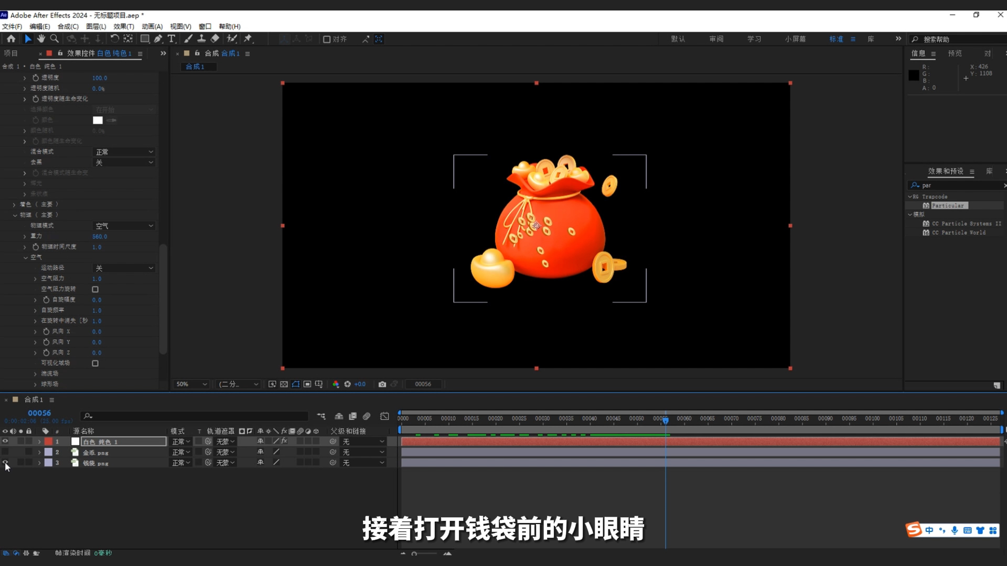Show the 金币.png layer visibility eye

5,452
